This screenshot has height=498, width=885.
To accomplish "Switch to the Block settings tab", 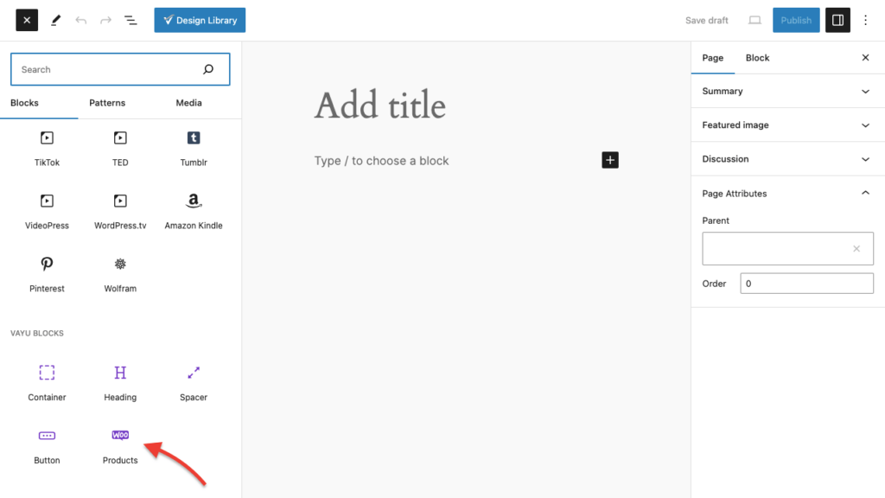I will 757,58.
